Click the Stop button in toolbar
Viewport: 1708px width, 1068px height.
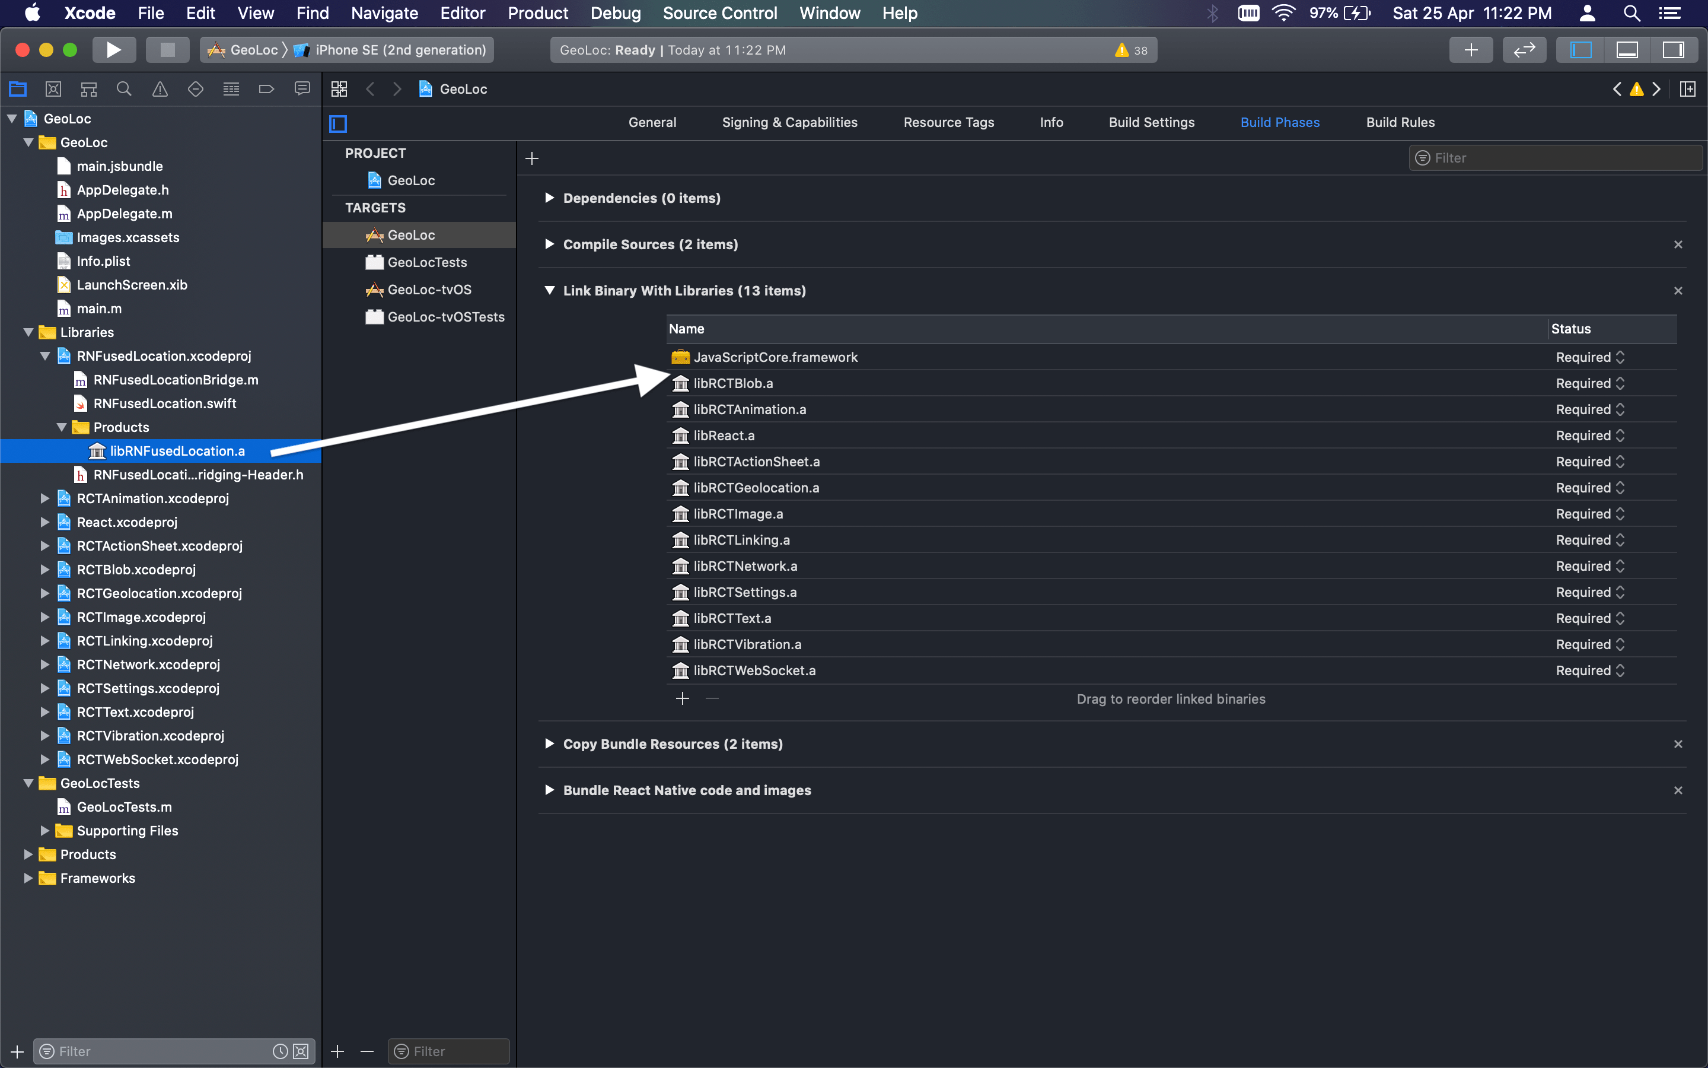167,49
